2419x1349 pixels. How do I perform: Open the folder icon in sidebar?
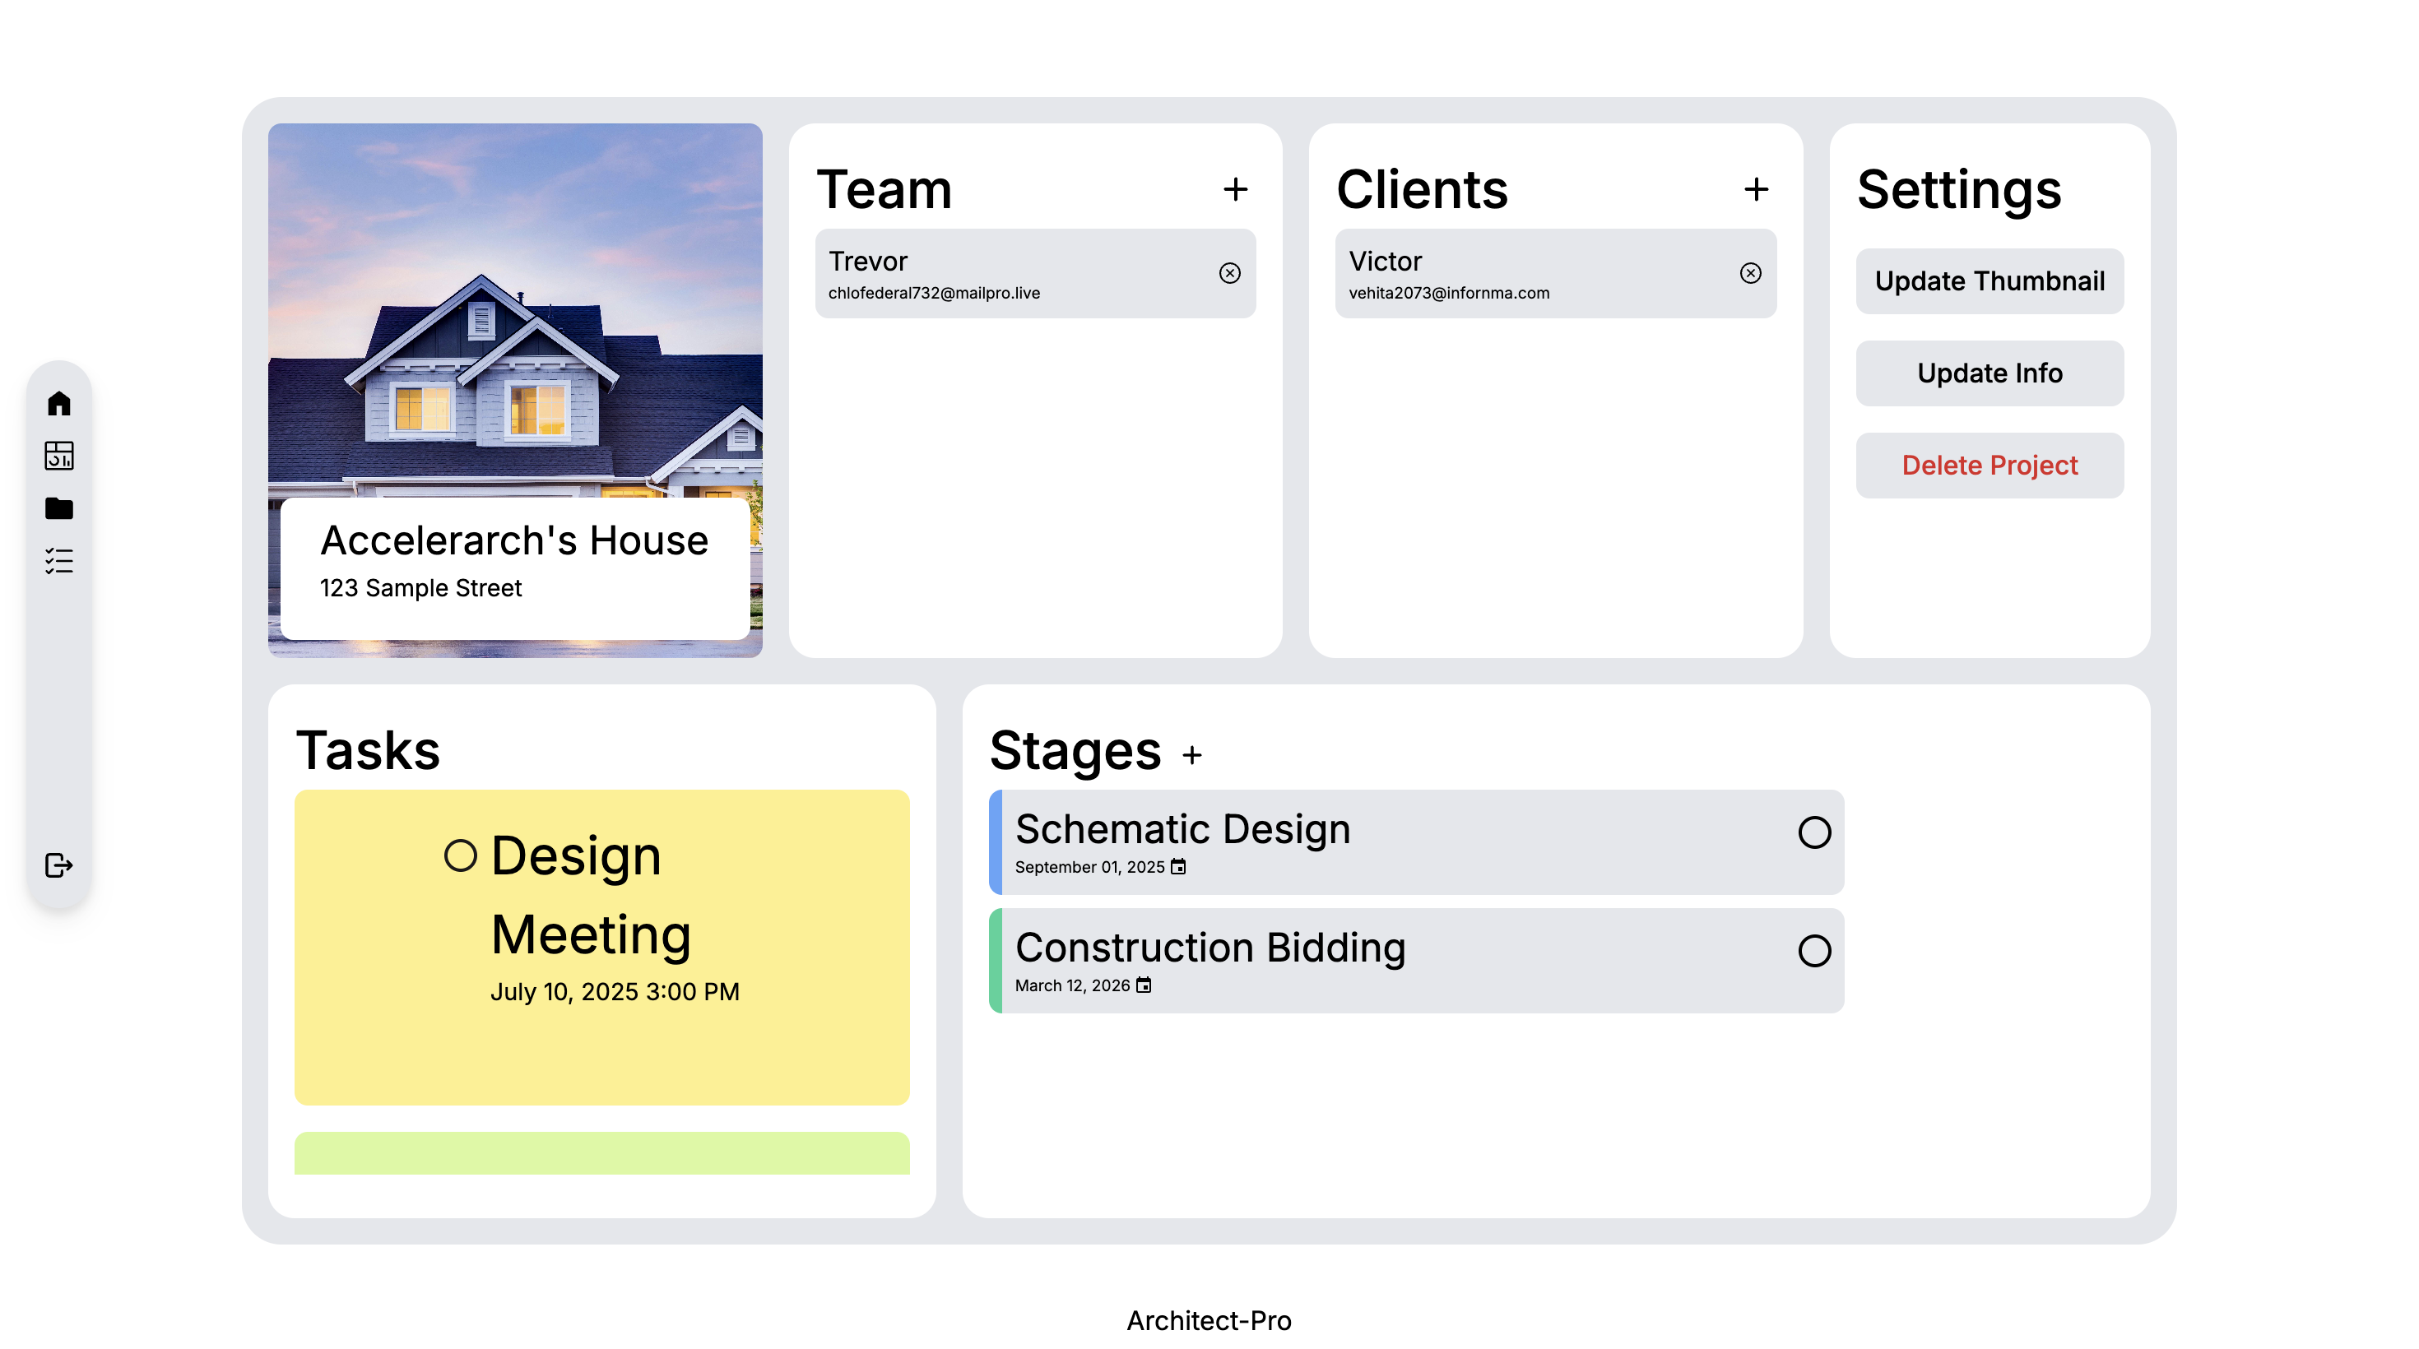tap(59, 509)
